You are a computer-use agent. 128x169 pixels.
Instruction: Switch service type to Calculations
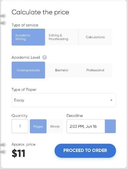coord(95,37)
